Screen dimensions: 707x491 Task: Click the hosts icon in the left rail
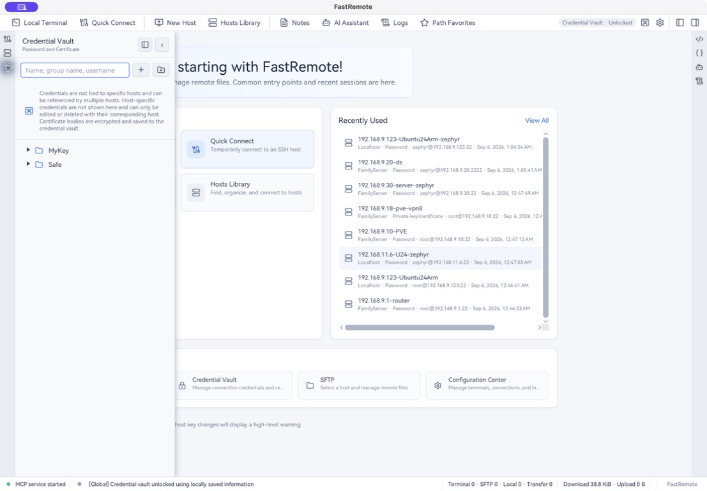7,53
